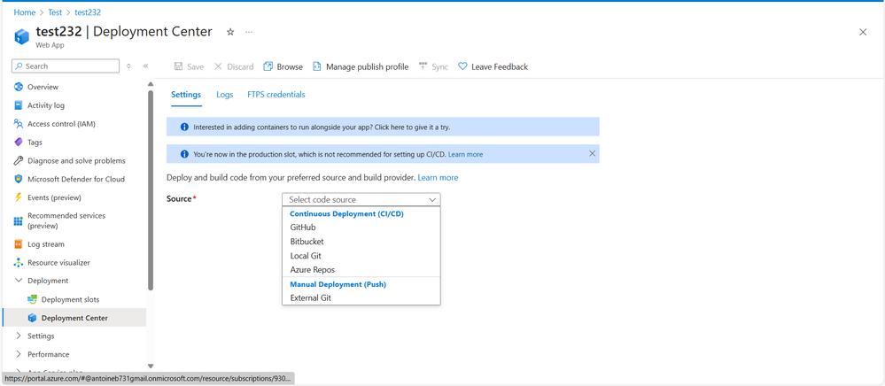Click the Log stream icon in sidebar
The image size is (885, 386).
19,244
